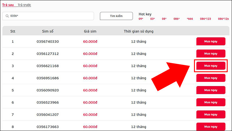
Task: Click Mua ngay for SIM 0356951686
Action: pyautogui.click(x=211, y=78)
